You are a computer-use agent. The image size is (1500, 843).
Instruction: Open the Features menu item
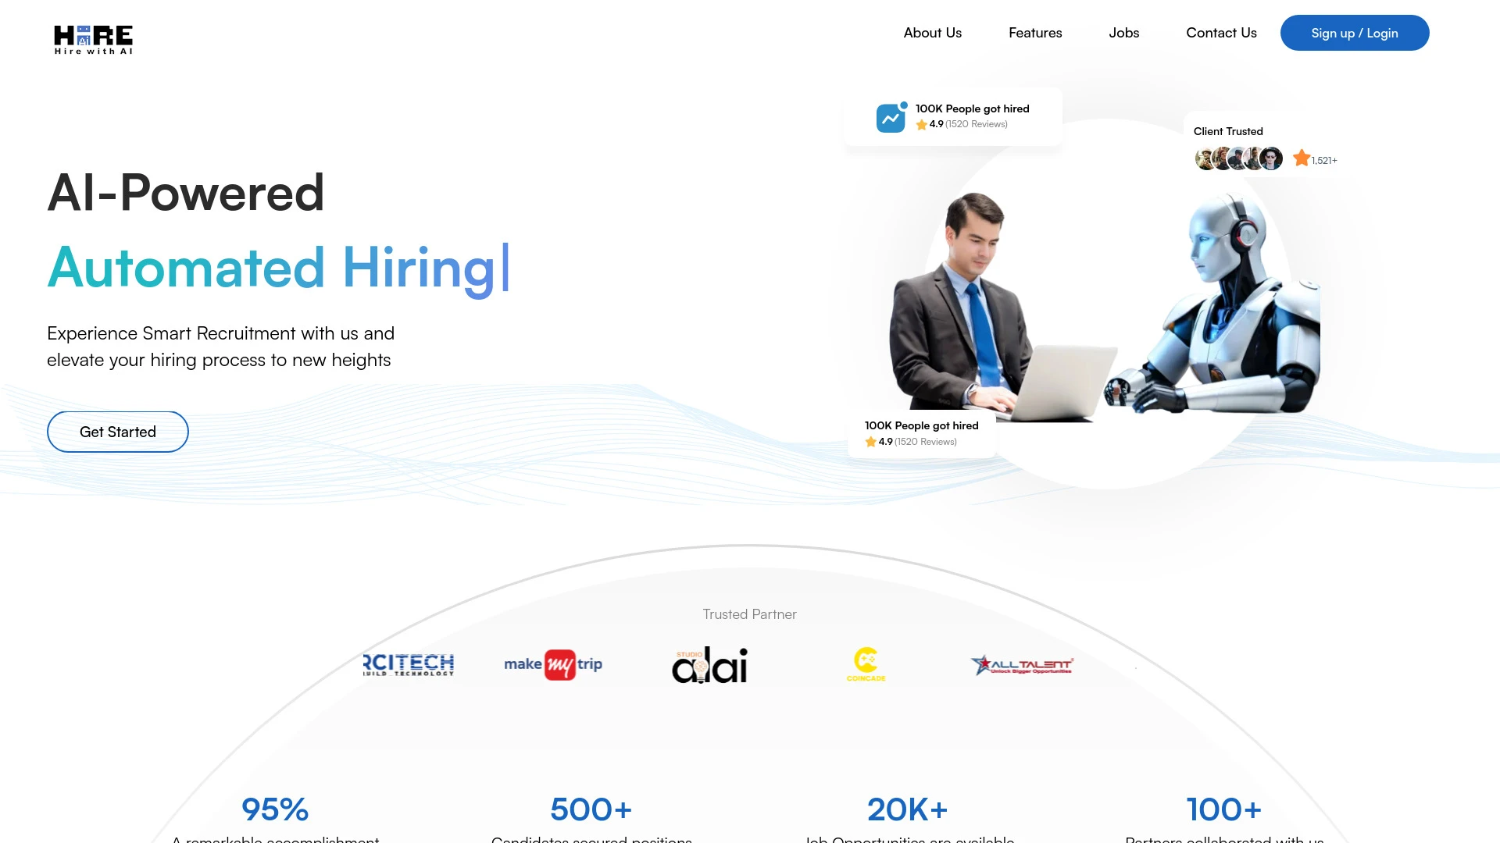click(x=1035, y=32)
